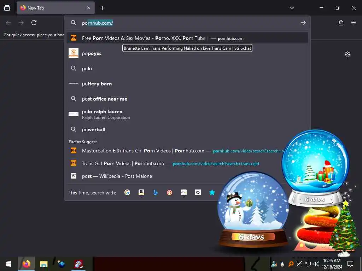Open the volume speaker tray icon
362x271 pixels.
(316, 264)
